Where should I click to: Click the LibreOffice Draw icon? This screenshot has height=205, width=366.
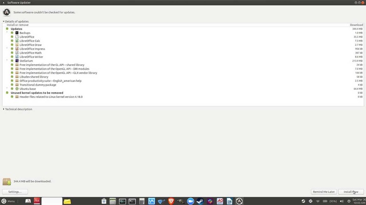[17, 45]
